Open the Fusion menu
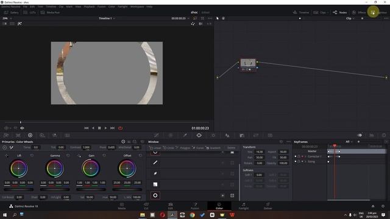This screenshot has height=219, width=390. point(101,7)
